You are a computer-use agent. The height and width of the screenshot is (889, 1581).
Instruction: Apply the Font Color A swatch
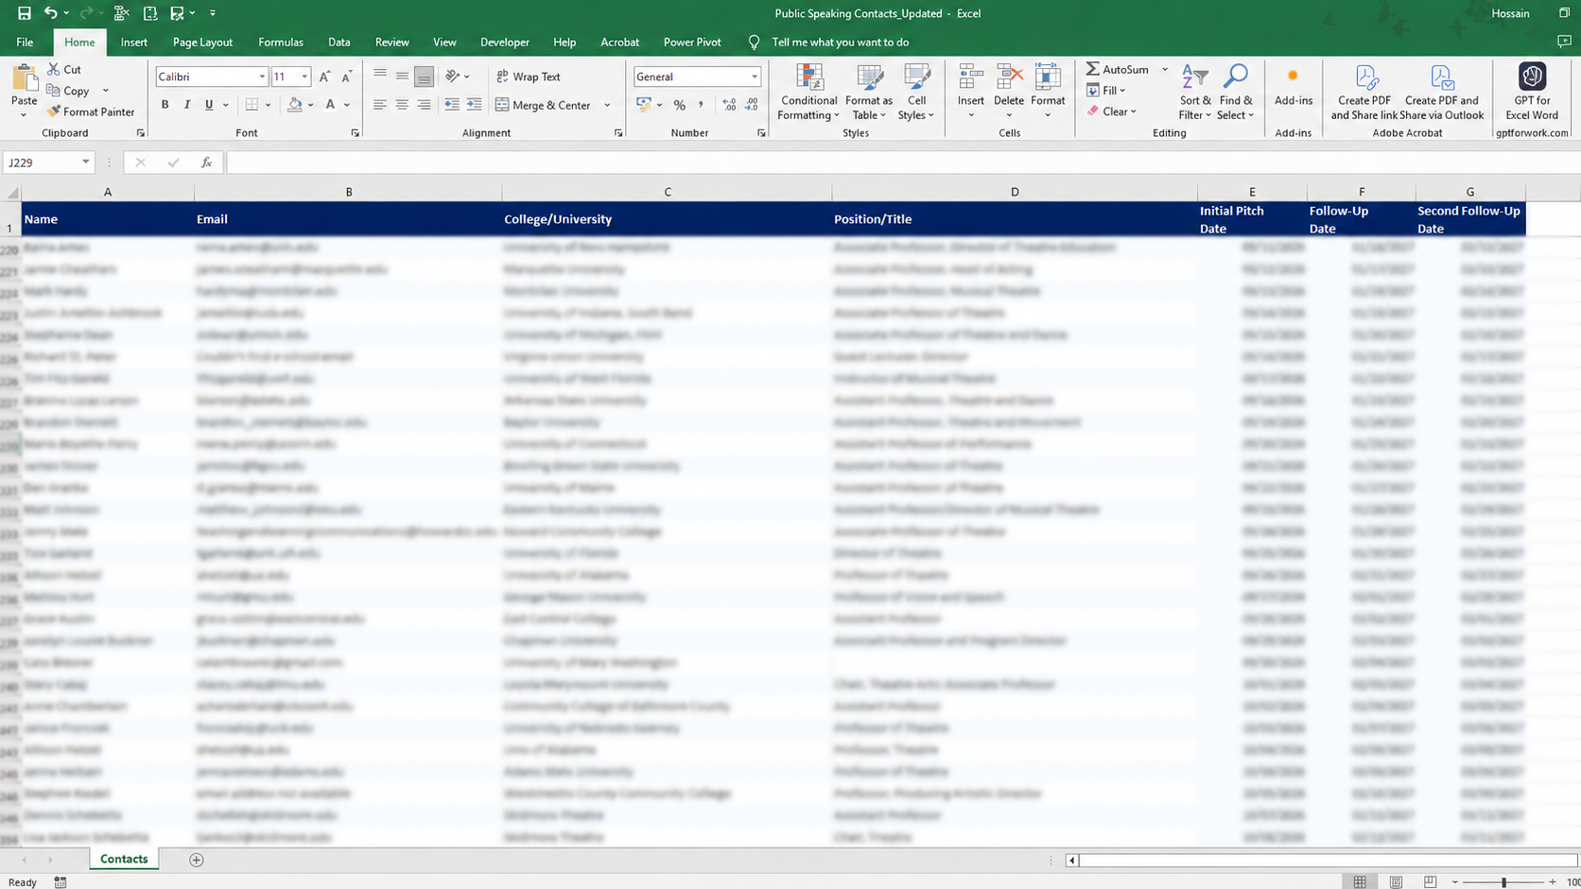(x=330, y=105)
